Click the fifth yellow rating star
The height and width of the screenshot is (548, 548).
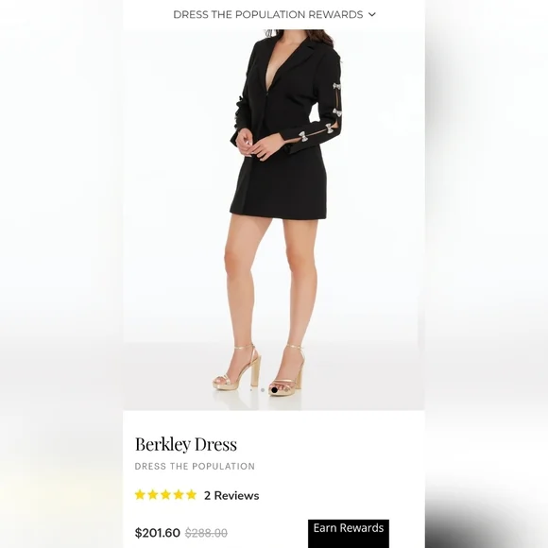coord(192,495)
